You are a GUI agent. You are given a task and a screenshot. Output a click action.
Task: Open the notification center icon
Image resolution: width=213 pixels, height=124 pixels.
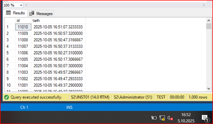pyautogui.click(x=205, y=118)
